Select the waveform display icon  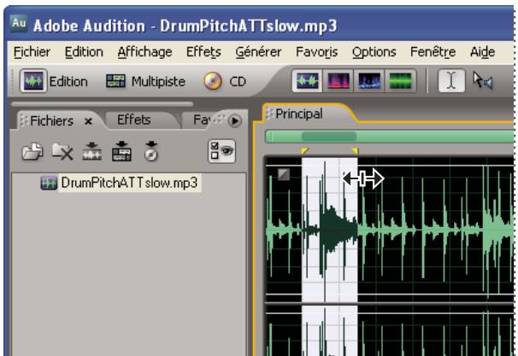[307, 81]
